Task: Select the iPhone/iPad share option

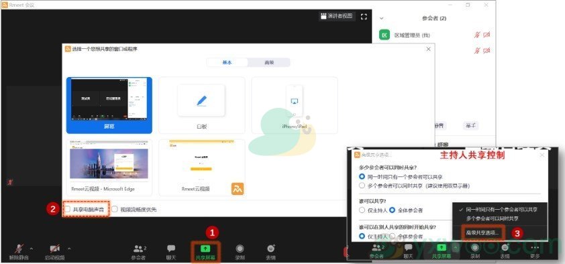Action: click(x=295, y=105)
